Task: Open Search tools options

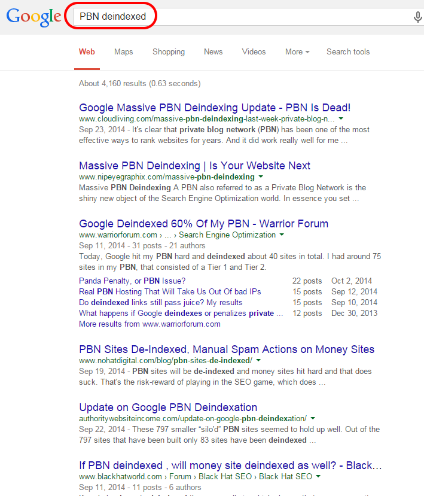Action: [x=348, y=52]
